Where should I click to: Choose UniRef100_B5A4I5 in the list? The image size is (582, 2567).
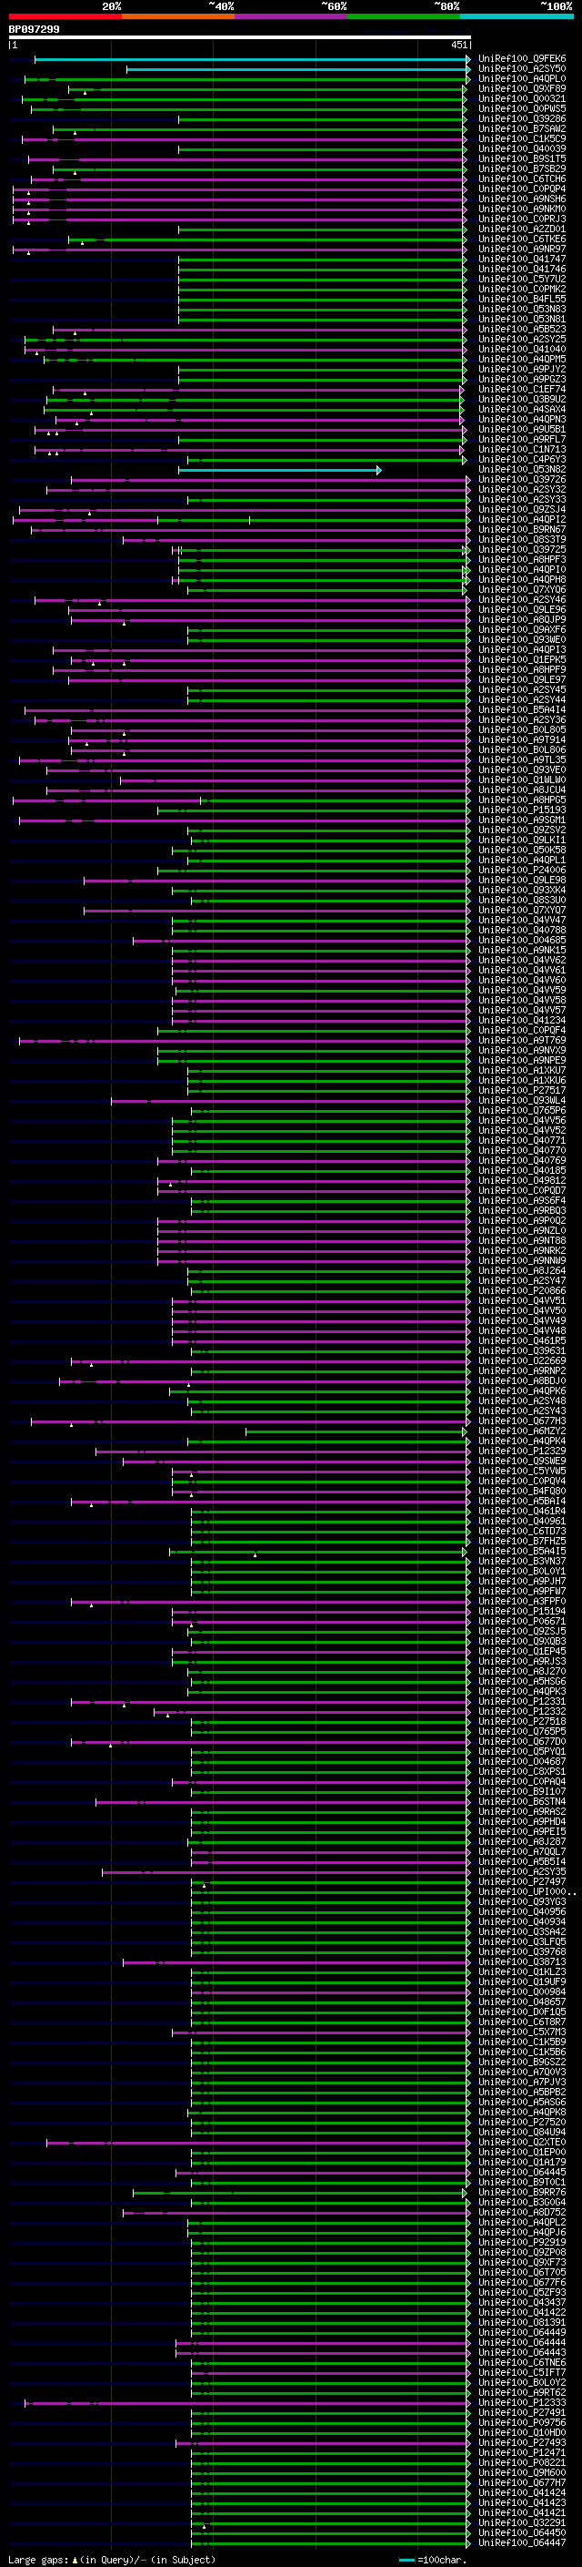pyautogui.click(x=522, y=1552)
